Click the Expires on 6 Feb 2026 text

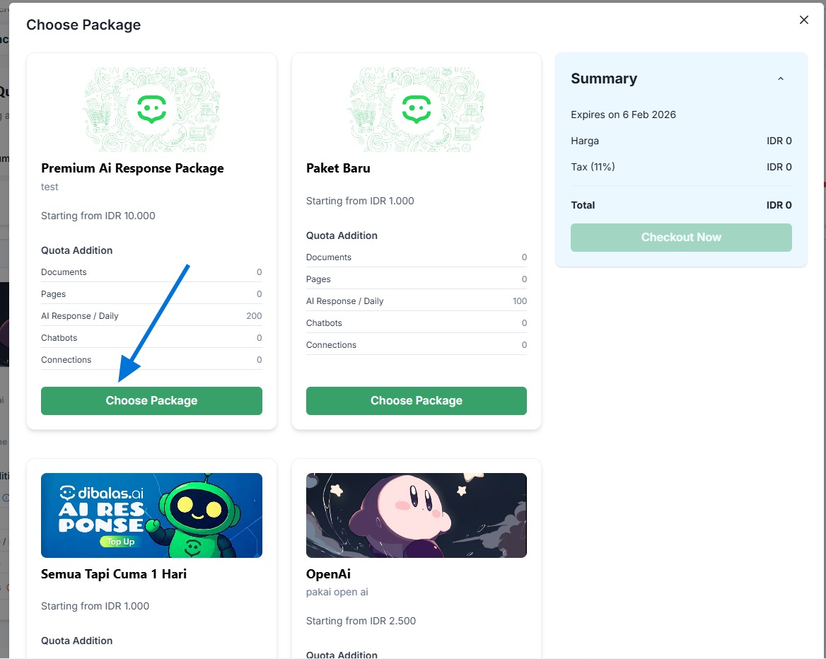623,115
